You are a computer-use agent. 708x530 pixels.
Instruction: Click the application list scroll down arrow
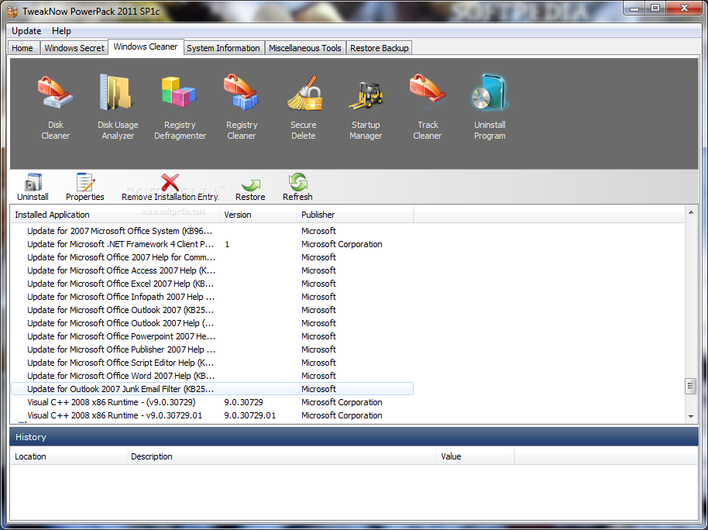click(691, 417)
